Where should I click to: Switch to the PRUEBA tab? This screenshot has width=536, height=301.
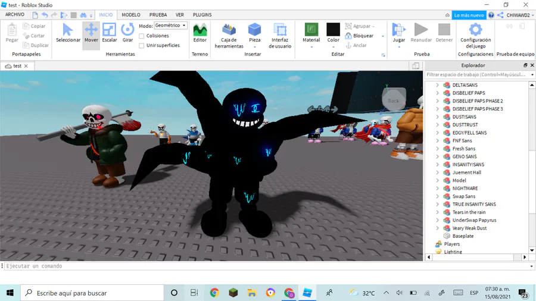[158, 15]
